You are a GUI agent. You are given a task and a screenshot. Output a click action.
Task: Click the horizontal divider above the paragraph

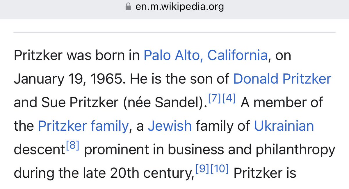click(x=174, y=32)
